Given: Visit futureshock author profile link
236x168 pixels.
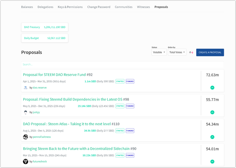Looking at the screenshot, I should (40, 161).
